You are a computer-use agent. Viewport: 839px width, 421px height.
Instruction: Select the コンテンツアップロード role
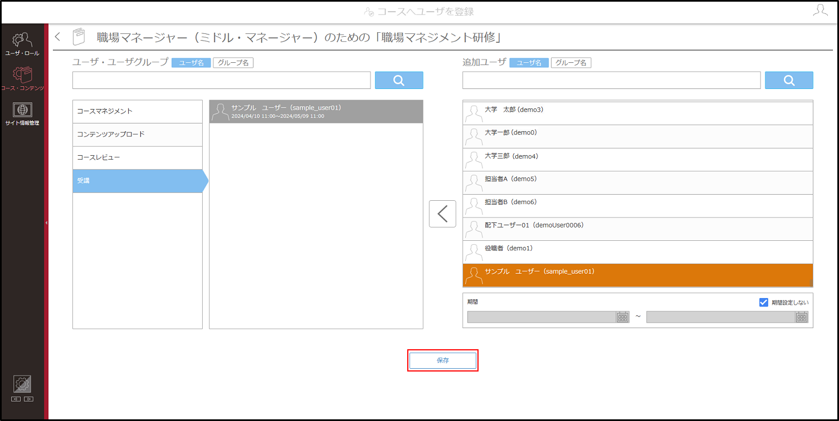[138, 135]
